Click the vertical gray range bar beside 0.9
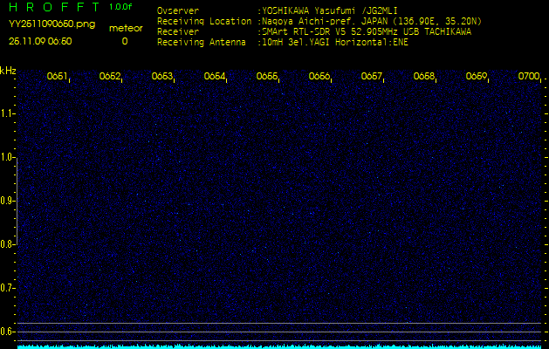Image resolution: width=549 pixels, height=349 pixels. pos(17,201)
